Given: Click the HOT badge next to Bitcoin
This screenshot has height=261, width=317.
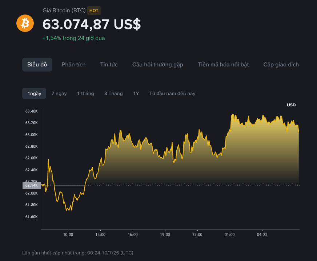Looking at the screenshot, I should pyautogui.click(x=94, y=11).
